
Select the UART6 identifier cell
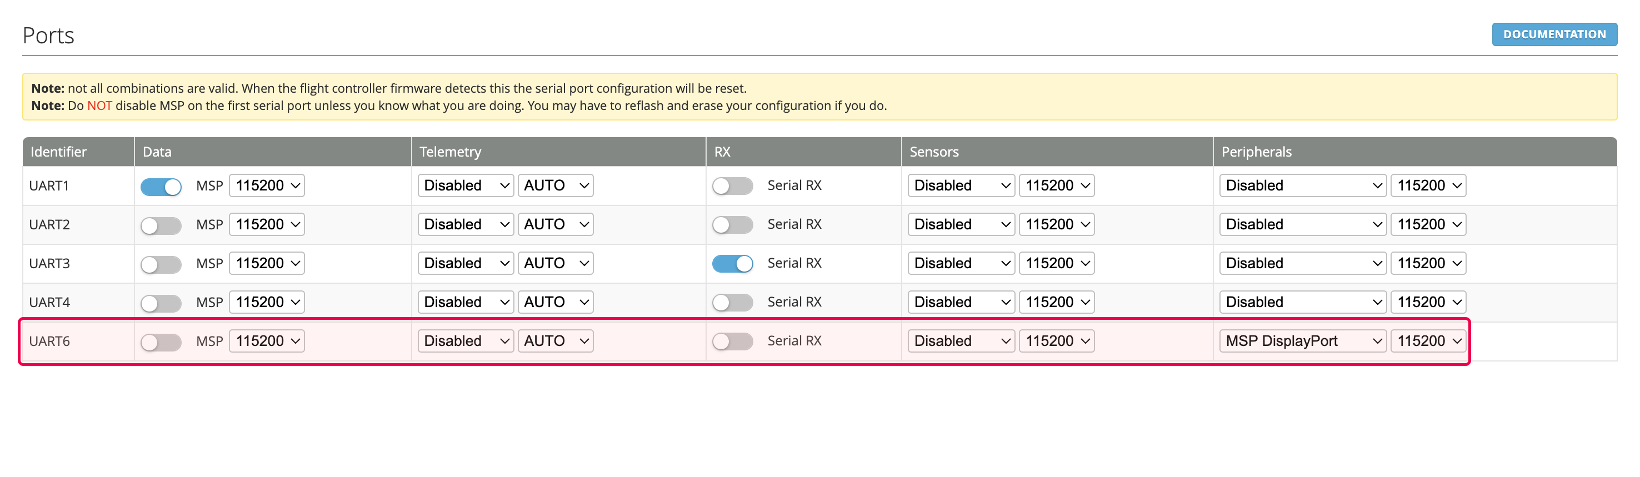[78, 342]
